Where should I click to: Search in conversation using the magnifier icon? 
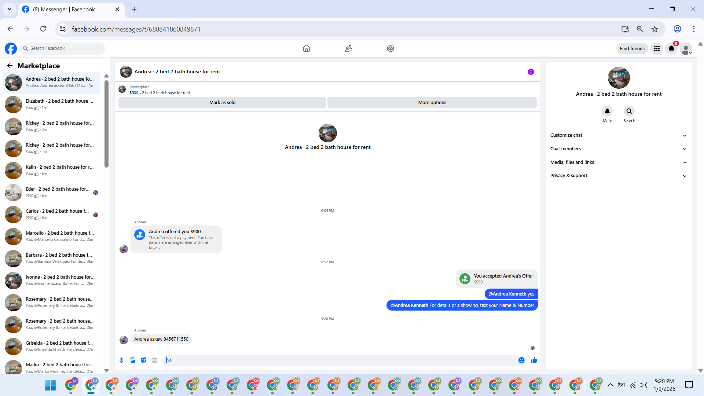pyautogui.click(x=629, y=111)
